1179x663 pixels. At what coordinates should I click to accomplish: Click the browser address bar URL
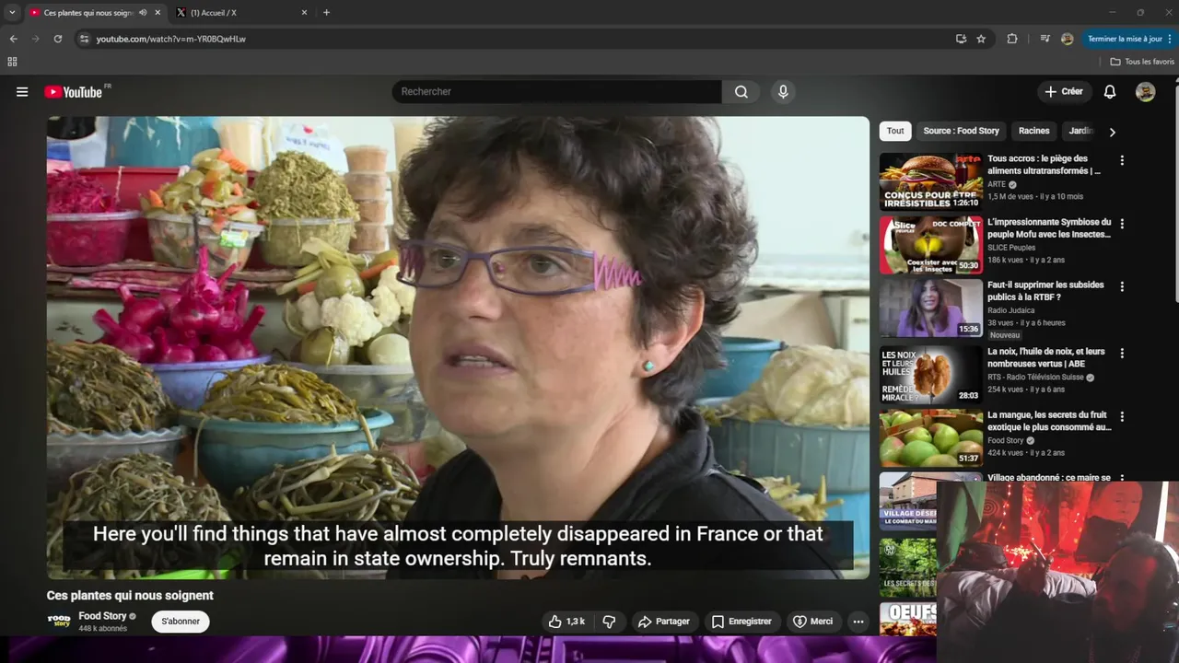coord(170,39)
